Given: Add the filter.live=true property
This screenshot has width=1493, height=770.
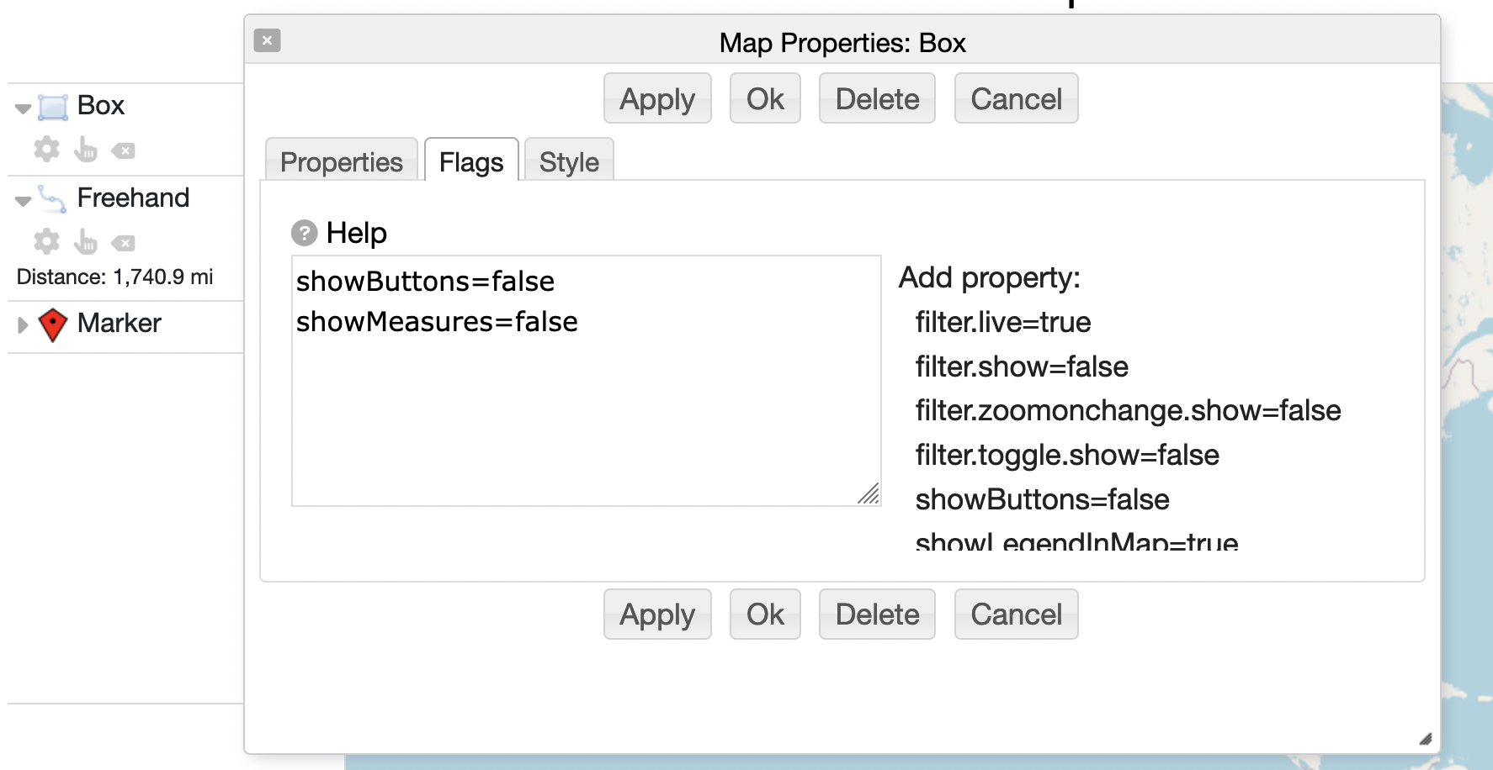Looking at the screenshot, I should click(1002, 322).
